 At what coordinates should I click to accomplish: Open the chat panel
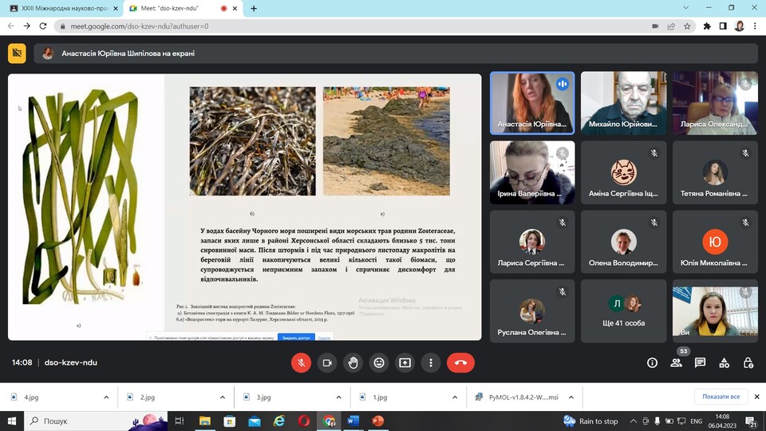point(700,362)
